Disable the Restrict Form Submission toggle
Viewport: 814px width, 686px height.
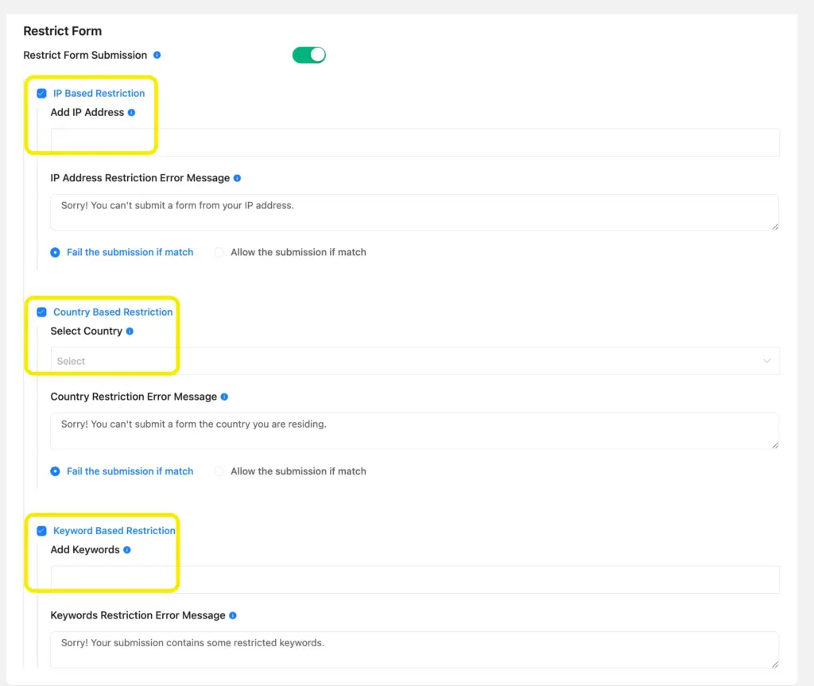[308, 55]
